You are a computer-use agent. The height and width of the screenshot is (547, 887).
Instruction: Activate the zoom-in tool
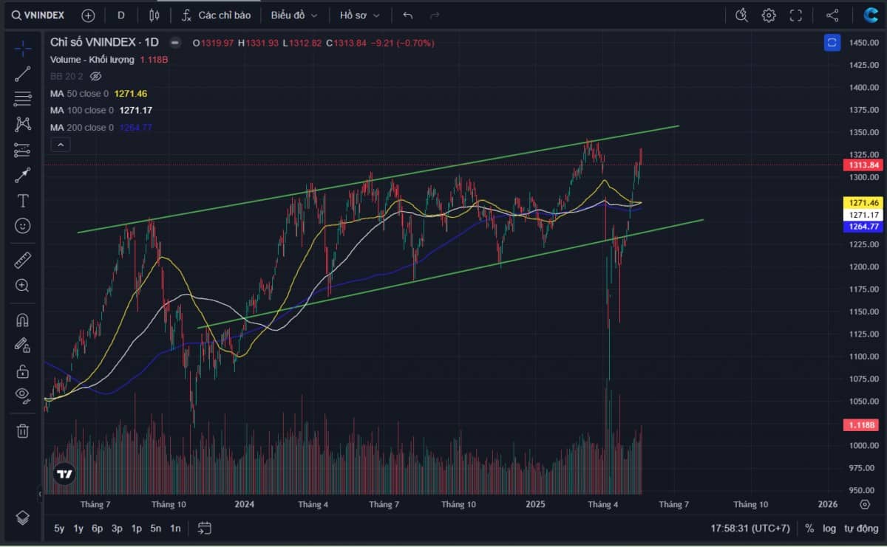23,286
